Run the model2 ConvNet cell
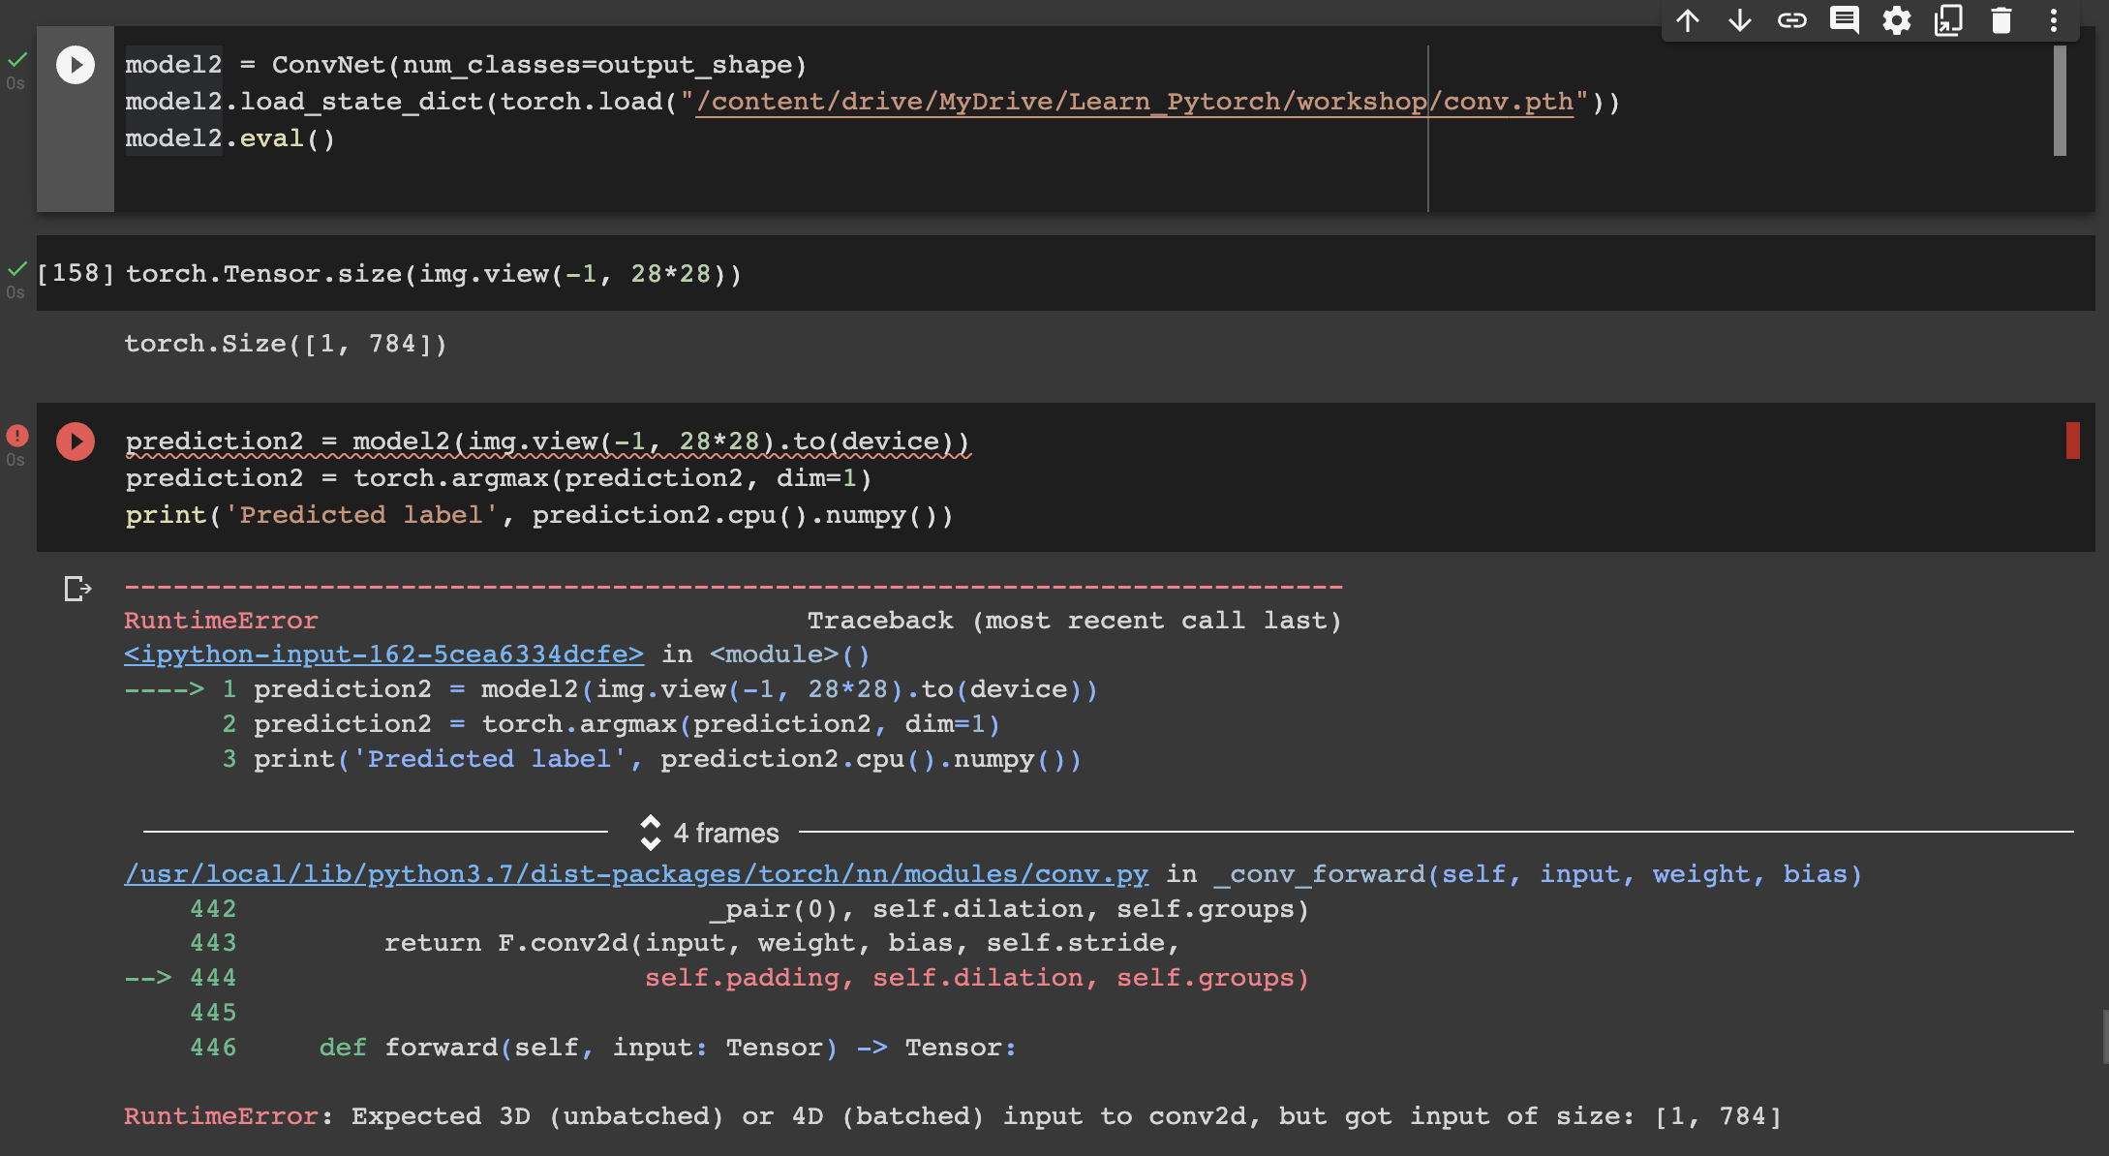Screen dimensions: 2109x1156 76,65
